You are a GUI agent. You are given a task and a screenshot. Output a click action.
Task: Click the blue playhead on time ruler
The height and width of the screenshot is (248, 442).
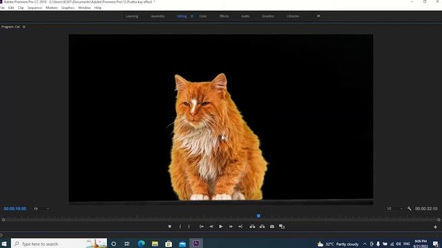[x=258, y=216]
